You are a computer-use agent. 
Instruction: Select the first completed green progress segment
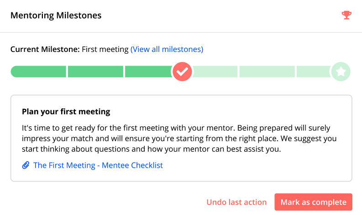[38, 72]
